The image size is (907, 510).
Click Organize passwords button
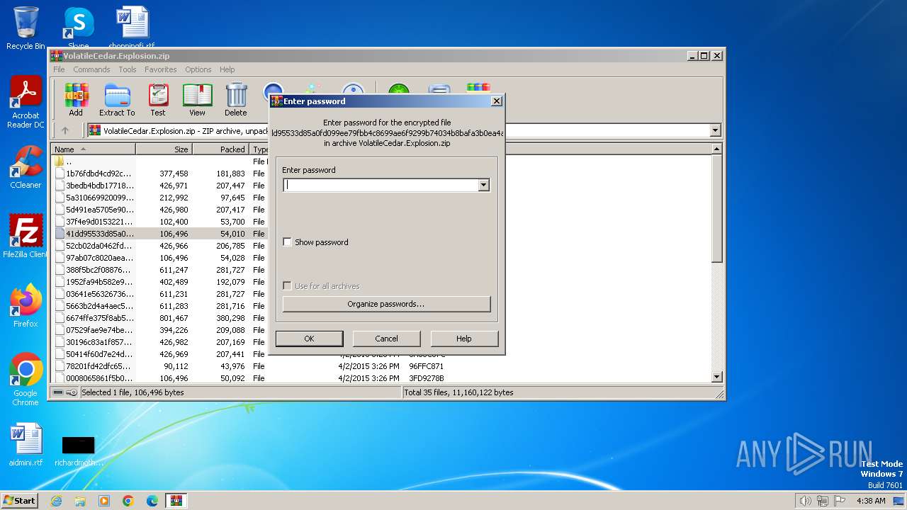pos(386,304)
